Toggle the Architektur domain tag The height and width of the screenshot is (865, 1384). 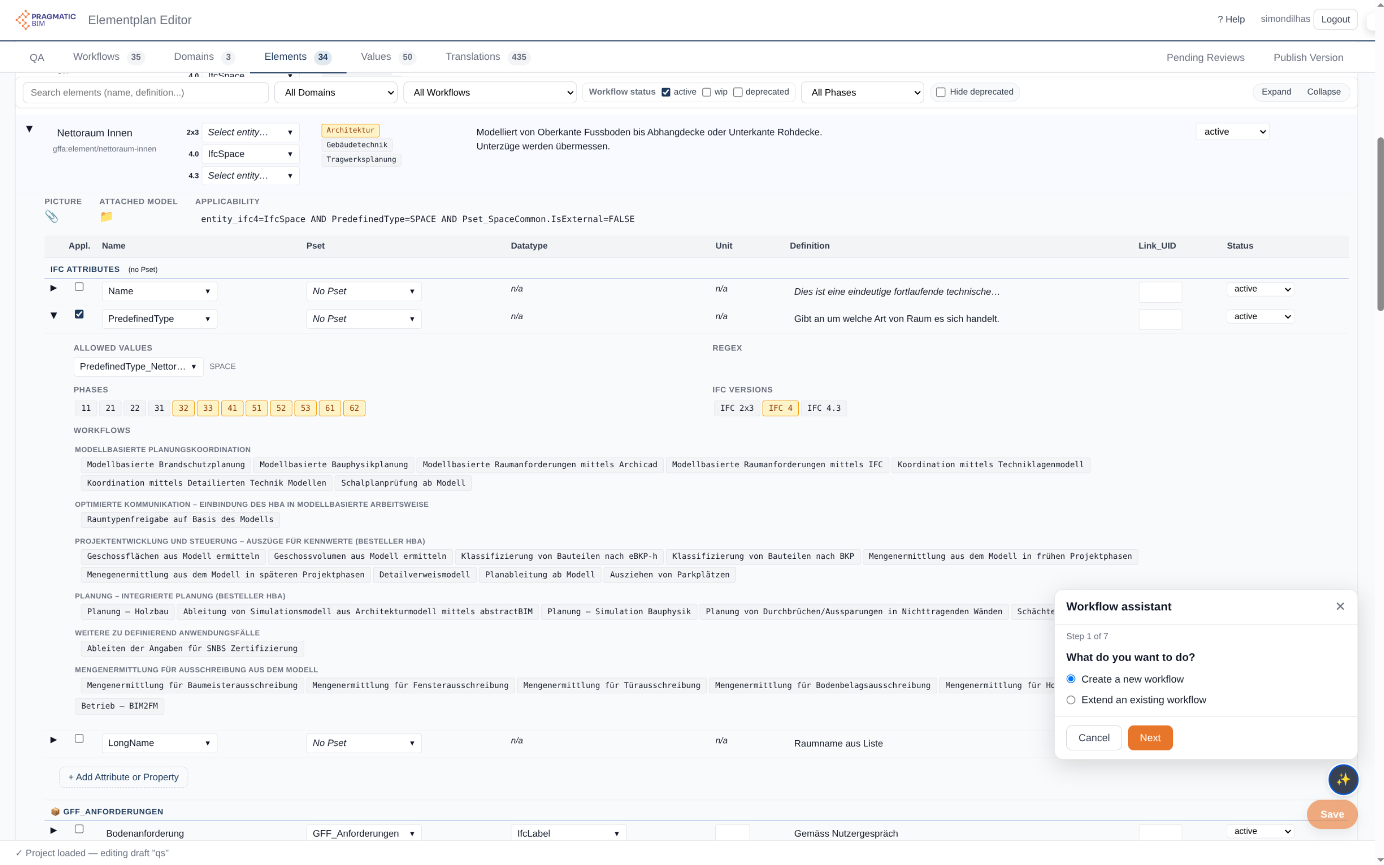coord(350,131)
